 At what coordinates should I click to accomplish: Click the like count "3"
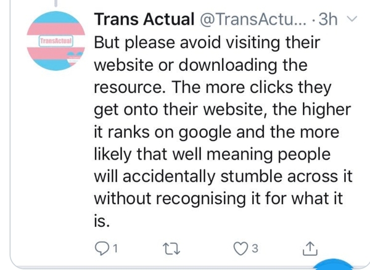point(255,249)
